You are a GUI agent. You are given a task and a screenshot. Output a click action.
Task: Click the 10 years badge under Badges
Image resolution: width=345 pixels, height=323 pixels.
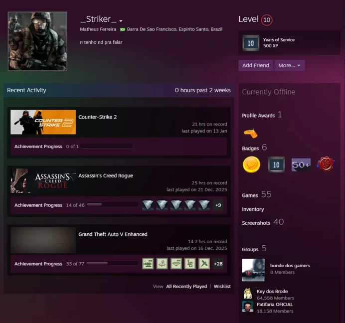pos(276,164)
